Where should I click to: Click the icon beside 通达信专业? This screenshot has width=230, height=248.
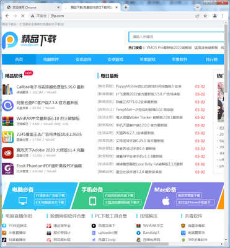[x=49, y=226]
